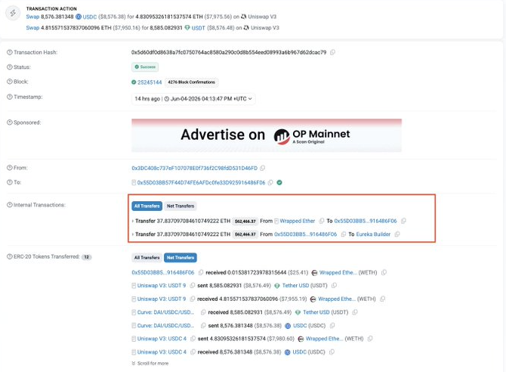Open block number 25245144
Viewport: 506px width, 372px height.
[x=150, y=82]
